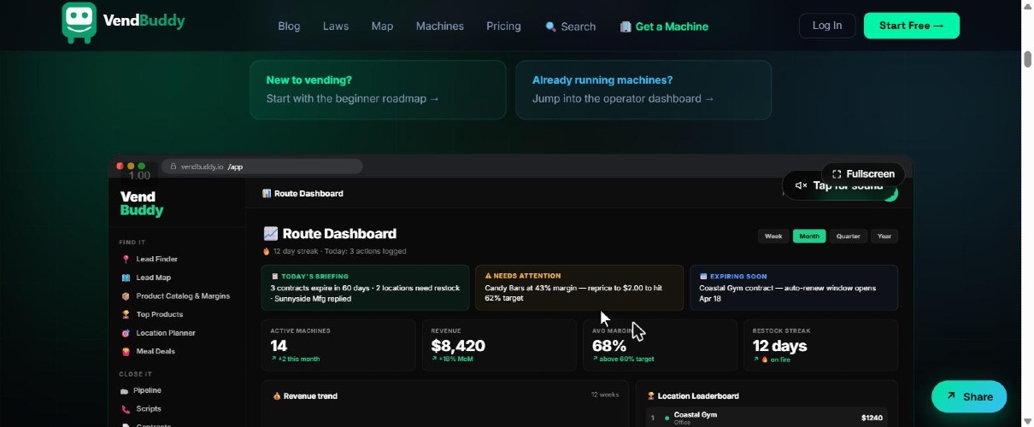Click the address bar padlock icon
This screenshot has height=427, width=1034.
click(173, 167)
